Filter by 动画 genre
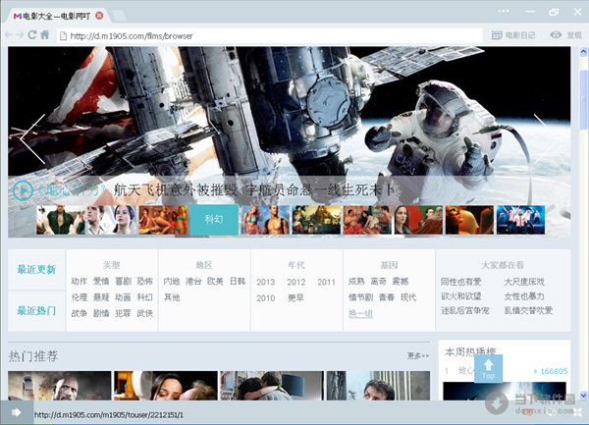 coord(123,297)
